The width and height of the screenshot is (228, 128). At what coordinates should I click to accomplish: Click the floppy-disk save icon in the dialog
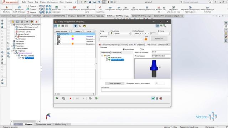coord(157,98)
